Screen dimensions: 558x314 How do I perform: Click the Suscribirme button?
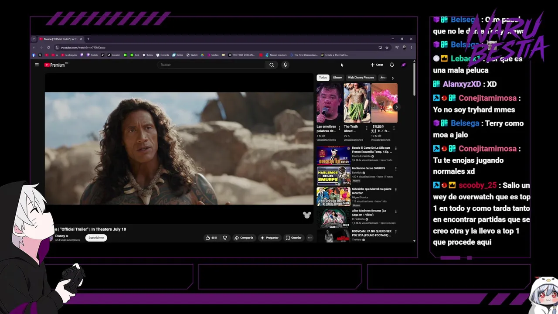pos(96,238)
